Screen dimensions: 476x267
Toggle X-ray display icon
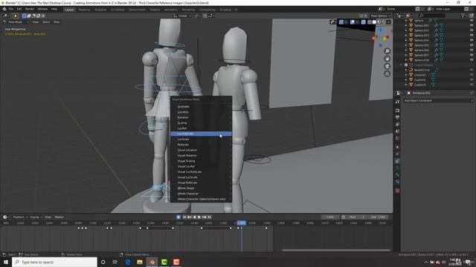(x=364, y=22)
